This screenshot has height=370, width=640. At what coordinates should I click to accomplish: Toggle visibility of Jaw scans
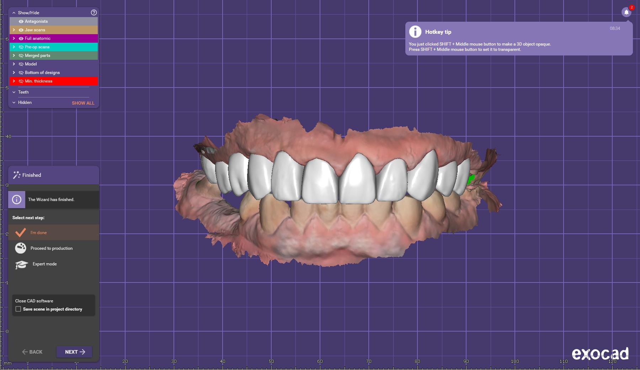(21, 30)
